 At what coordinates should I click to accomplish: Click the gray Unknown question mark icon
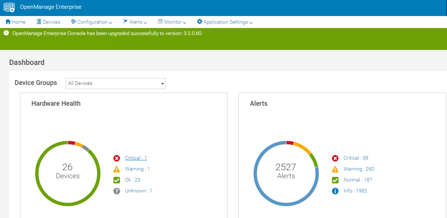click(117, 191)
